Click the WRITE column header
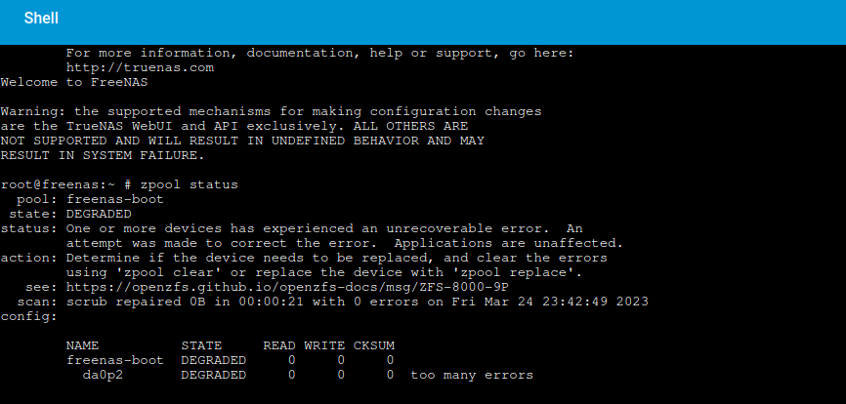This screenshot has height=404, width=846. [324, 345]
